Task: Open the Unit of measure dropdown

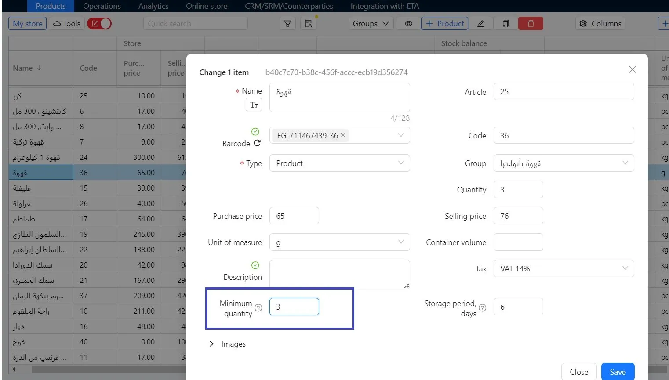Action: (339, 242)
